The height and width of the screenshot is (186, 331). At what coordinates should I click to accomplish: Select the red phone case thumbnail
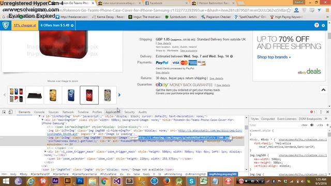coord(89,95)
